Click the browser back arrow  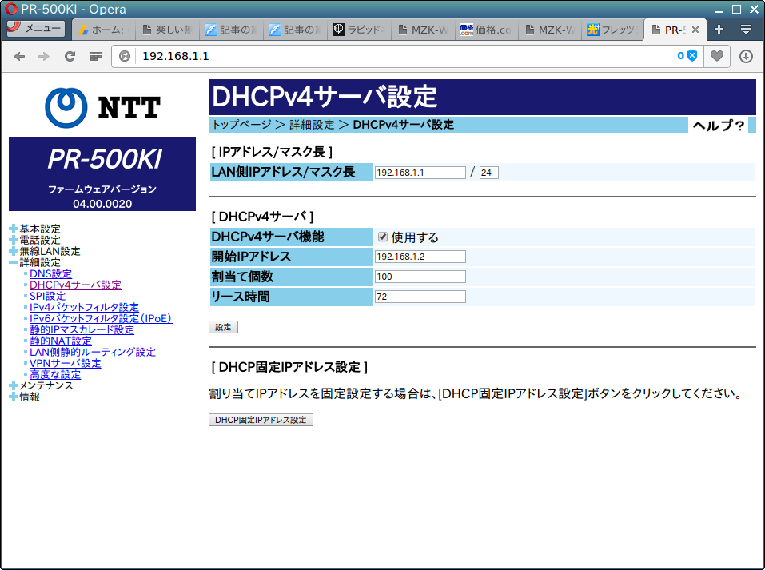[19, 57]
